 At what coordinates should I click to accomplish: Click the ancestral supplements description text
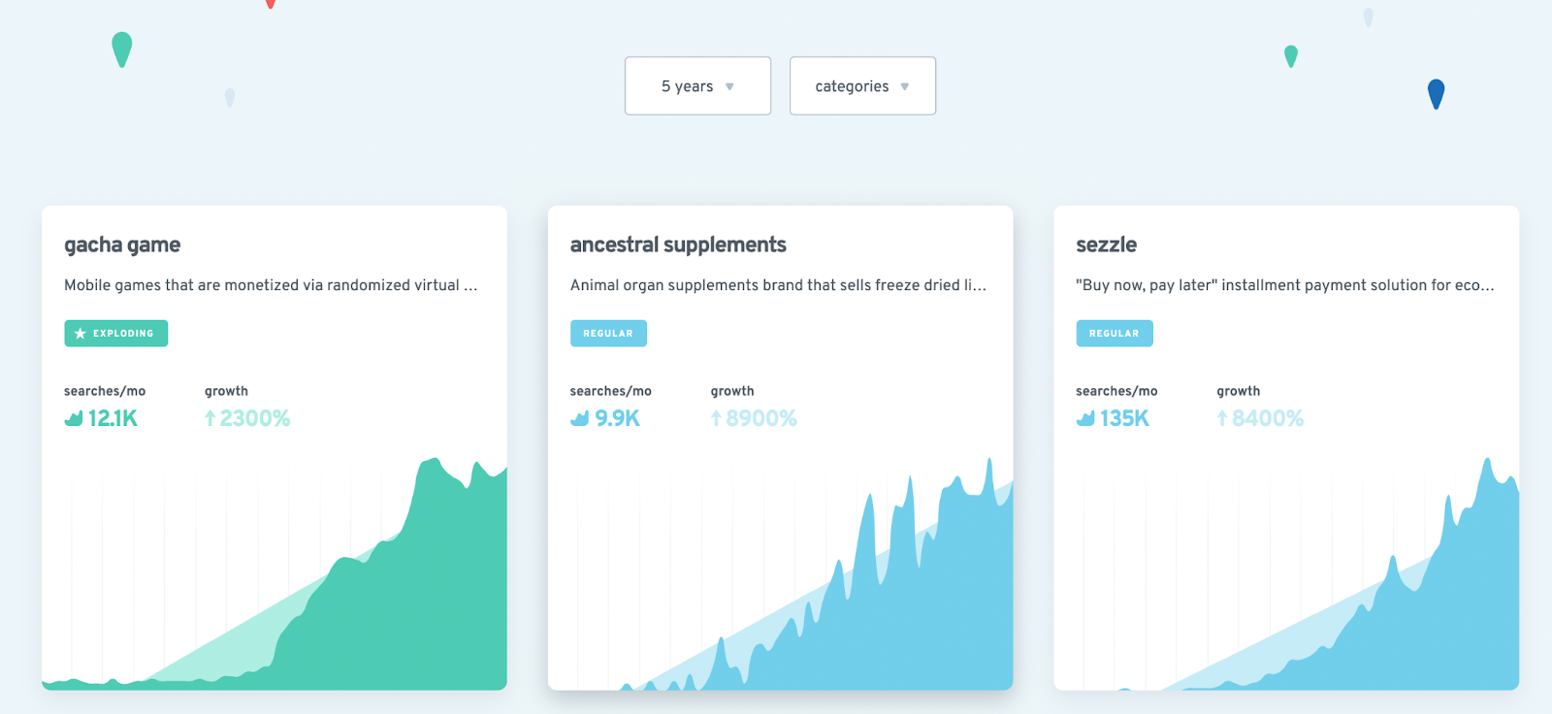coord(778,285)
